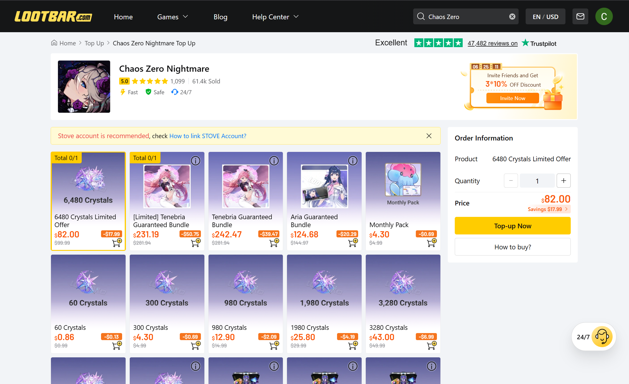Add 60 Crystals to cart
Viewport: 629px width, 384px height.
117,345
